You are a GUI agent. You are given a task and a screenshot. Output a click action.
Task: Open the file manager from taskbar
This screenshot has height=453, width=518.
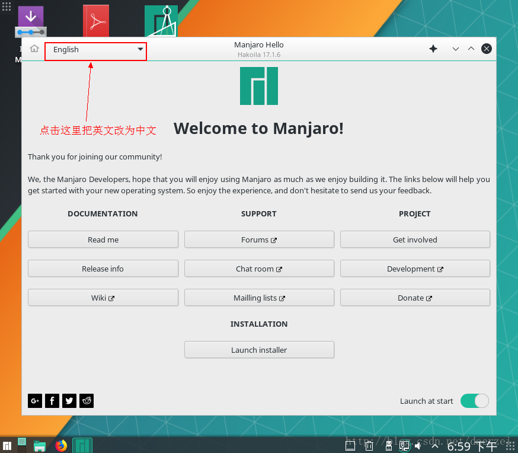[40, 446]
